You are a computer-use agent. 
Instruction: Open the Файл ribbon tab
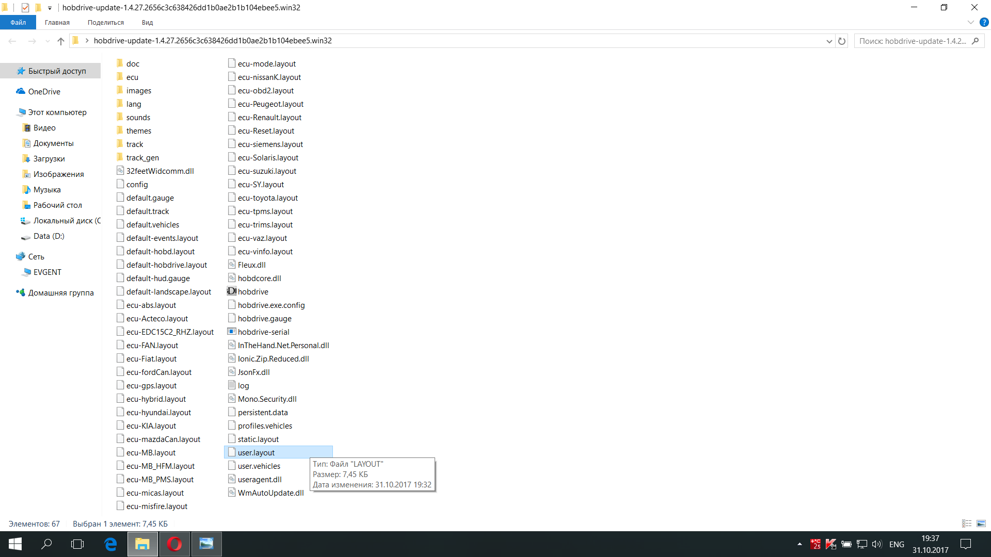pyautogui.click(x=18, y=23)
